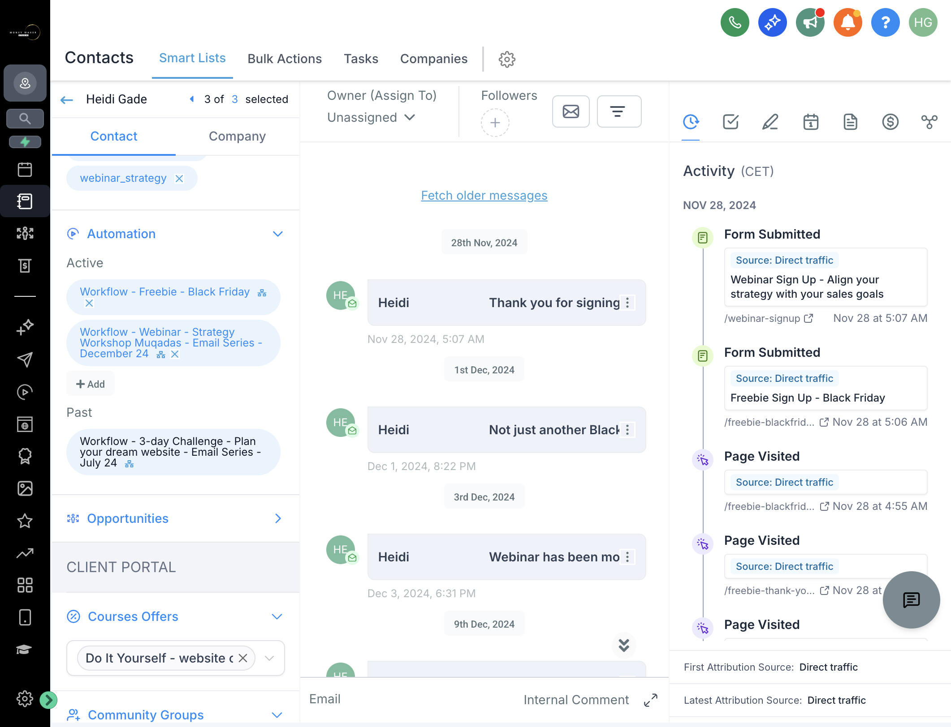This screenshot has height=727, width=951.
Task: Click the blue help question mark icon
Action: [x=885, y=22]
